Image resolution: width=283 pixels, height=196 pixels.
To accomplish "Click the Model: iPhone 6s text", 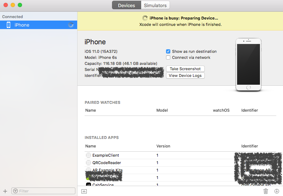I will pyautogui.click(x=101, y=57).
